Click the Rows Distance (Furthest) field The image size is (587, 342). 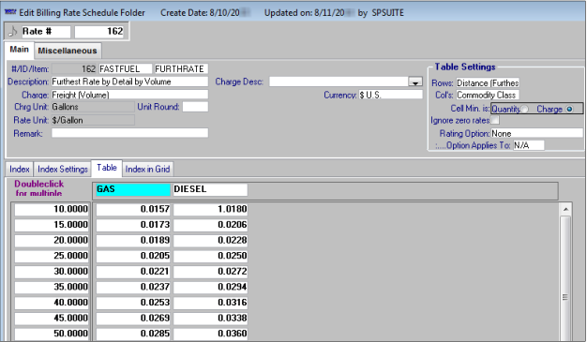488,83
